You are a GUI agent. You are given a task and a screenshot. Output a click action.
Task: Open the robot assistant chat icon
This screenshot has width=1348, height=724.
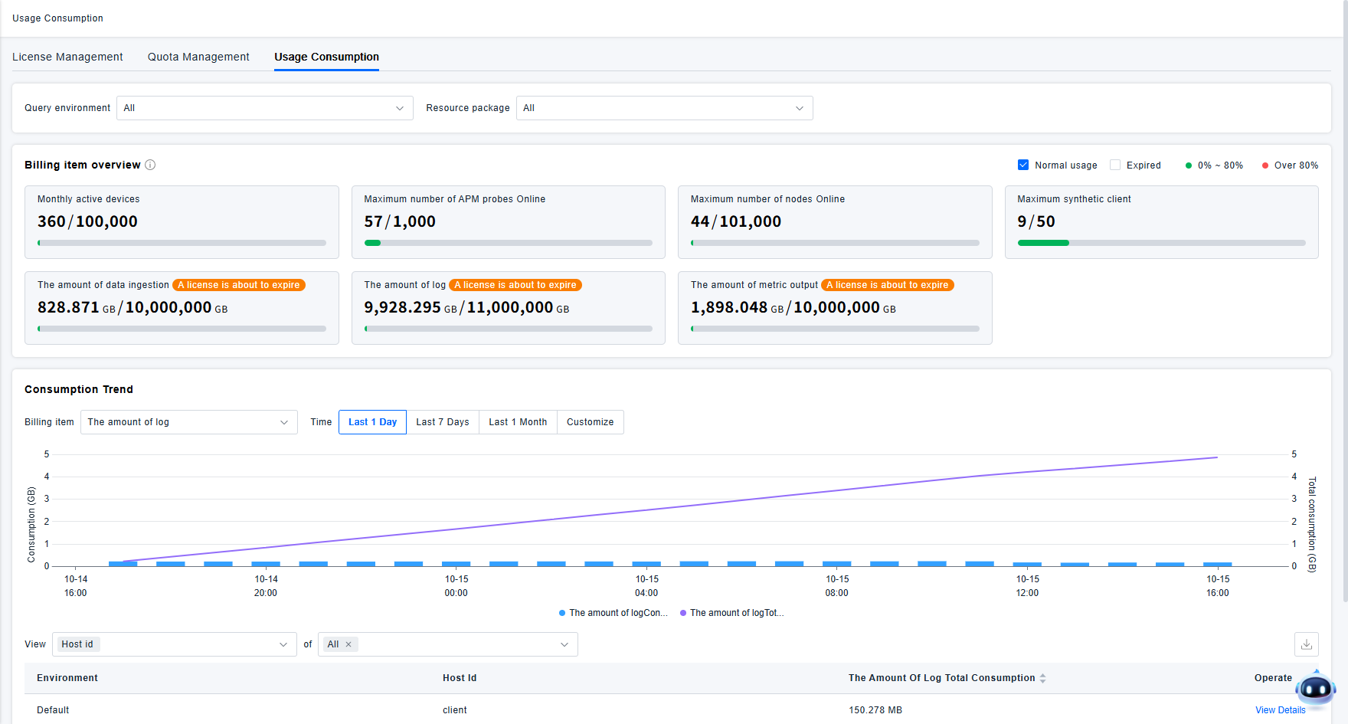(x=1315, y=689)
